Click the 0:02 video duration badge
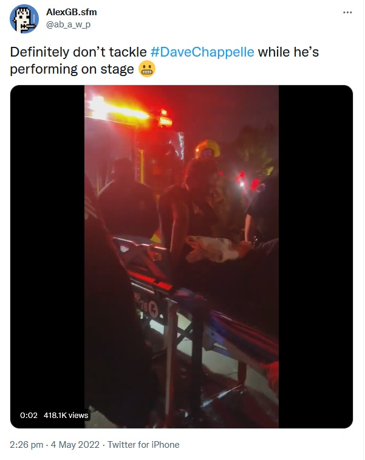The width and height of the screenshot is (365, 460). coord(29,415)
